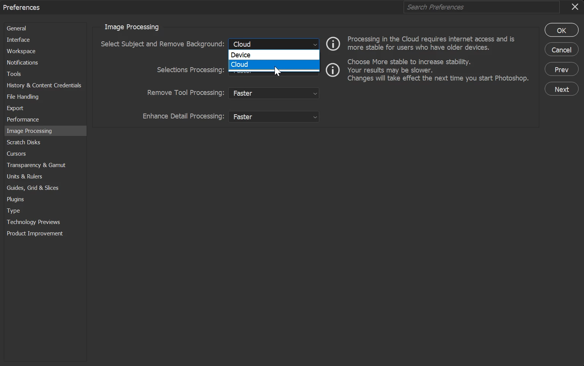The image size is (584, 366).
Task: Click text 'Processing in the Cloud requires internet access'
Action: (x=421, y=39)
